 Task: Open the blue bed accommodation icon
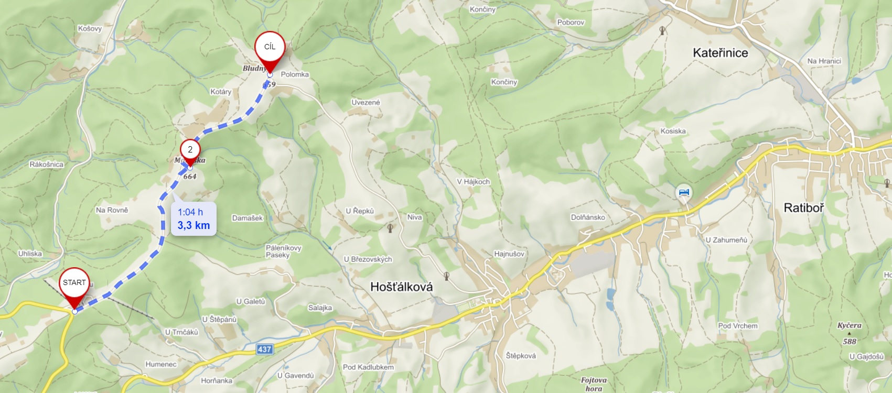684,192
